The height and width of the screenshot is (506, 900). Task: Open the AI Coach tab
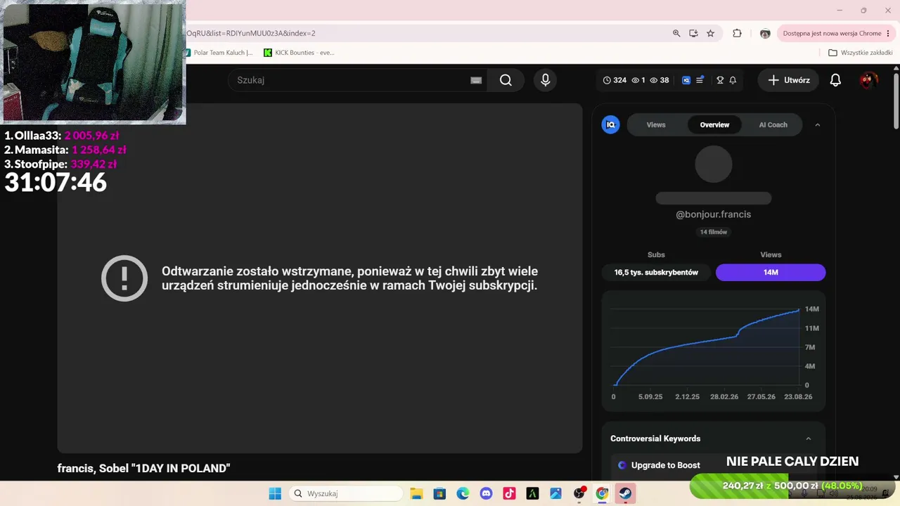pyautogui.click(x=773, y=125)
